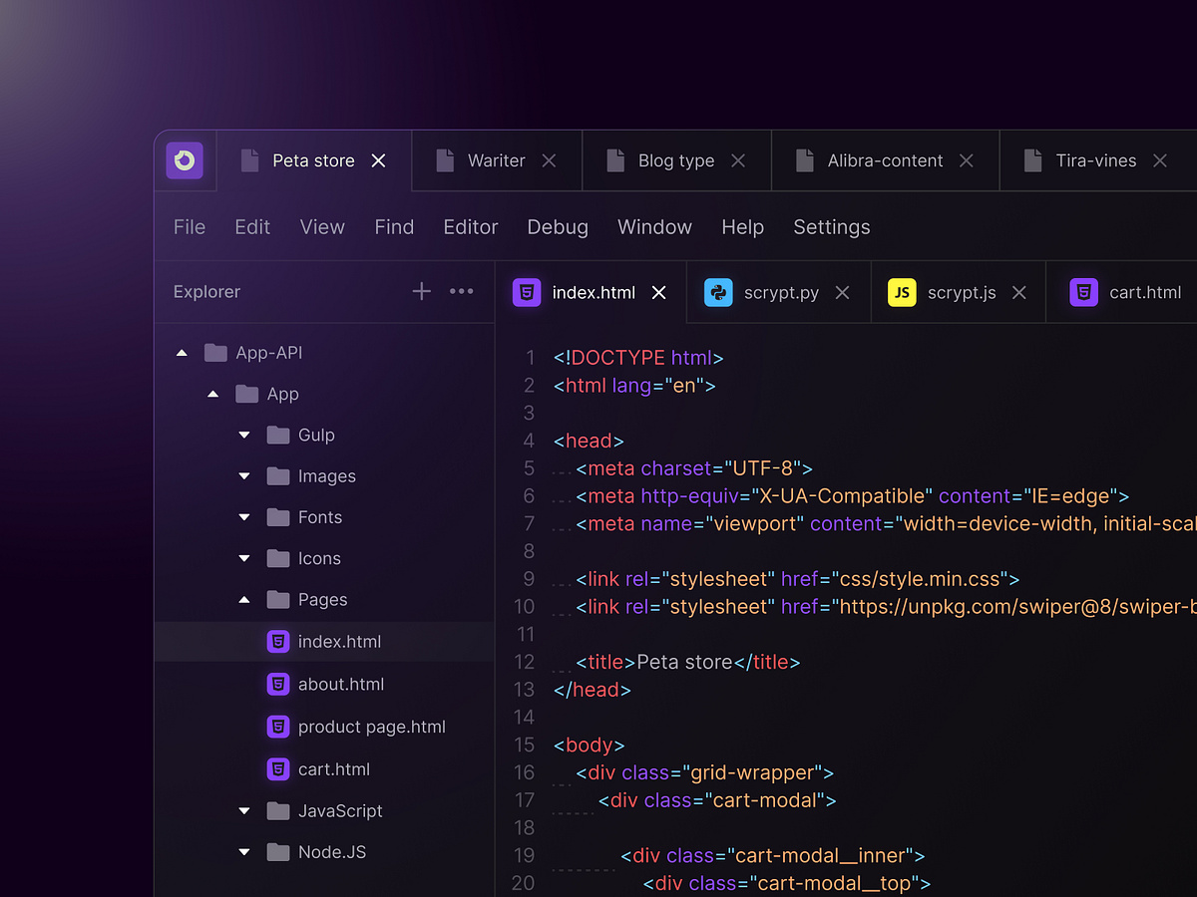1197x897 pixels.
Task: Expand the JavaScript folder arrow
Action: (244, 811)
